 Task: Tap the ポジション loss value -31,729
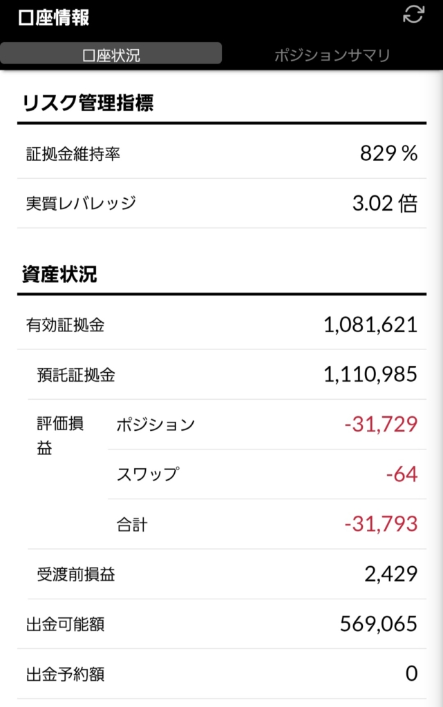[x=381, y=425]
